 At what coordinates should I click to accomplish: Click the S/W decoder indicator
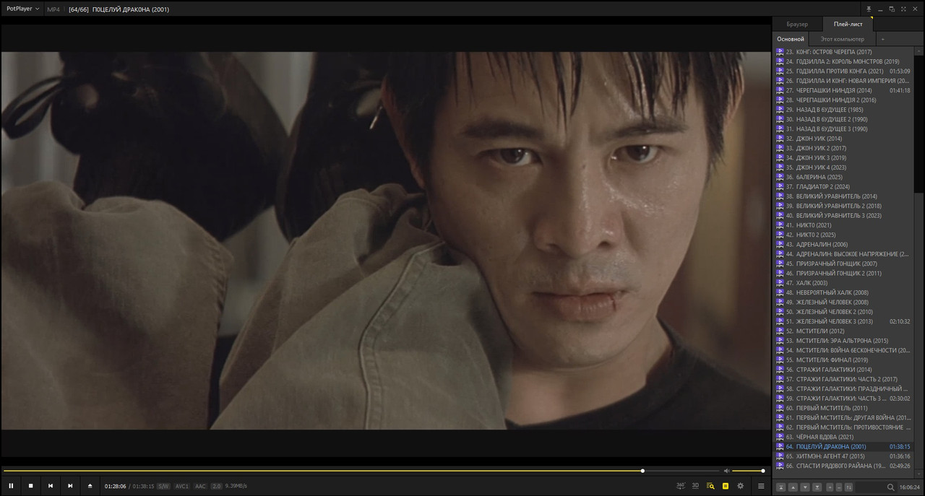(163, 486)
